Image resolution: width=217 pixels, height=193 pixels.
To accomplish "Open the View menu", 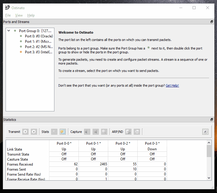I will [19, 15].
